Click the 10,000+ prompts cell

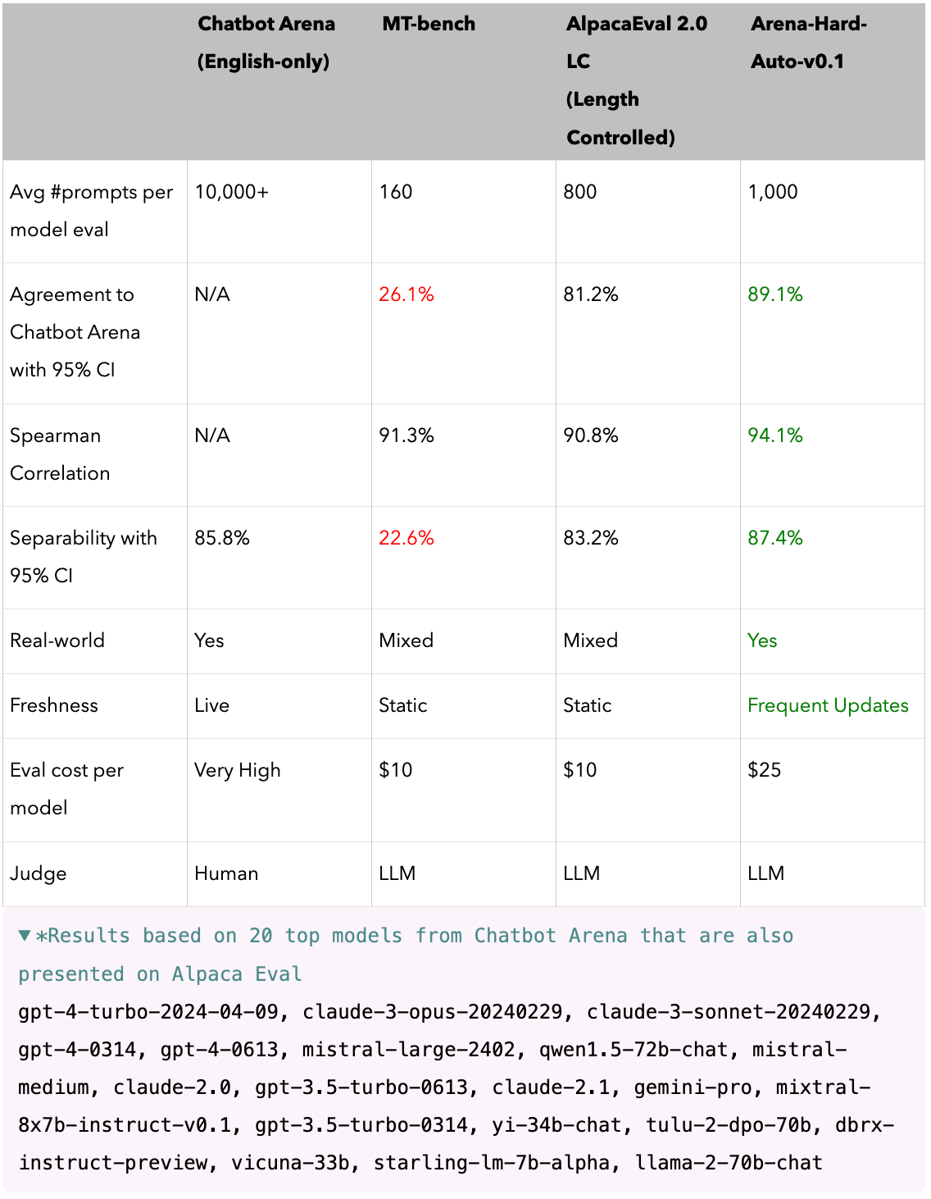[x=231, y=192]
